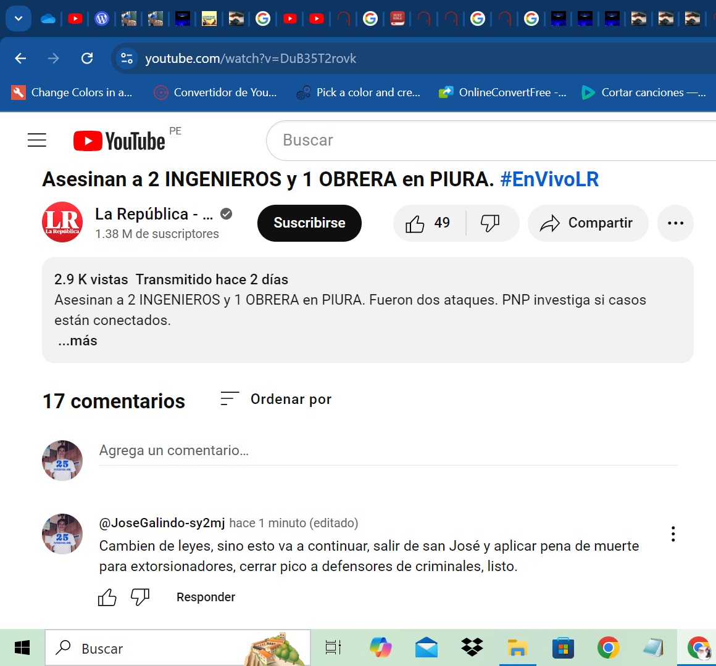Open Google Chrome from the taskbar
Screen dimensions: 716x666
click(x=608, y=648)
